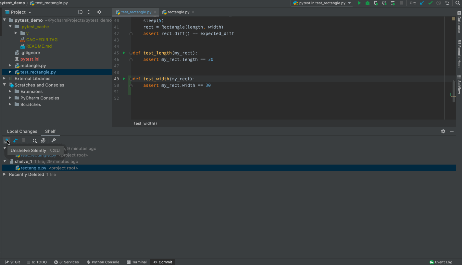Image resolution: width=462 pixels, height=265 pixels.
Task: Commit changes with the green Git checkmark
Action: pyautogui.click(x=431, y=3)
